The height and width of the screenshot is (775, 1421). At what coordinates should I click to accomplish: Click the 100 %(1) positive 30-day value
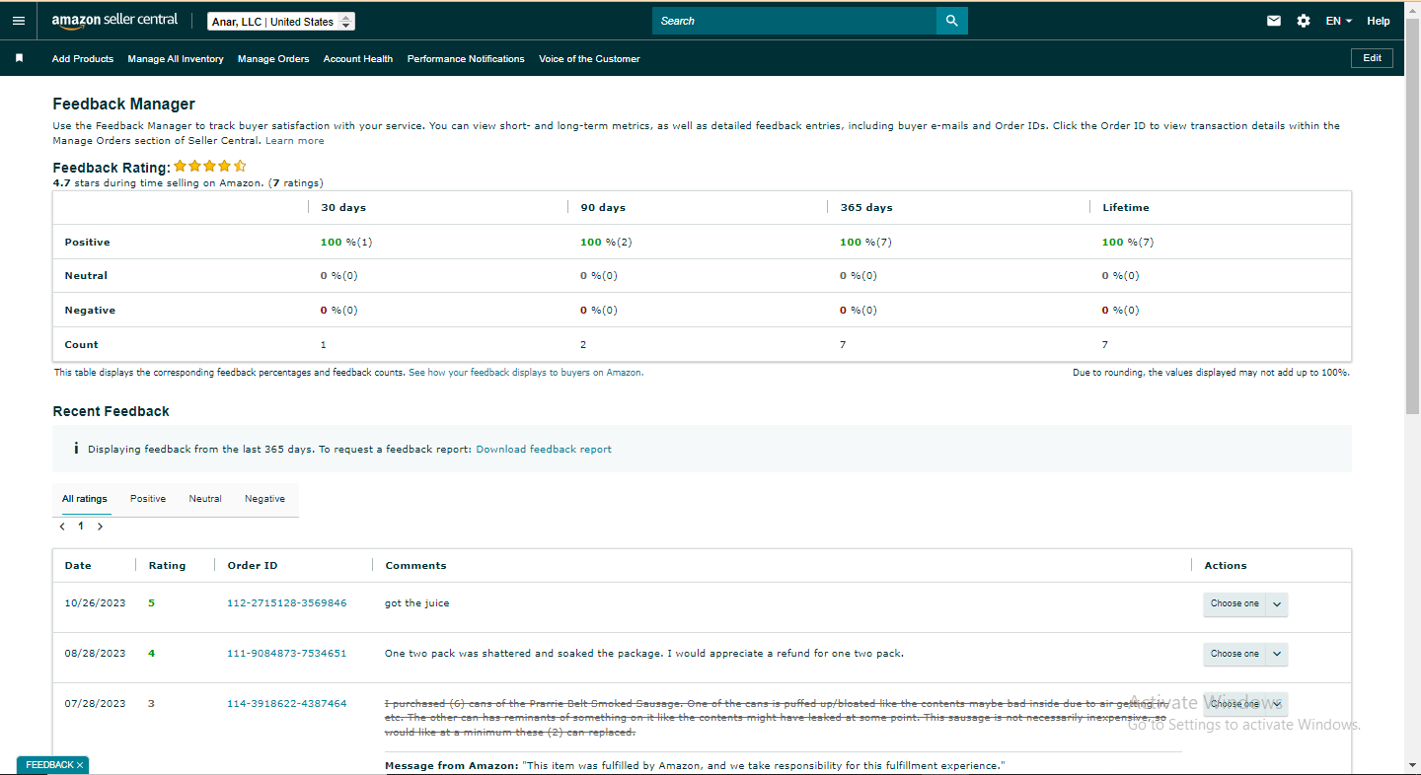pos(346,243)
